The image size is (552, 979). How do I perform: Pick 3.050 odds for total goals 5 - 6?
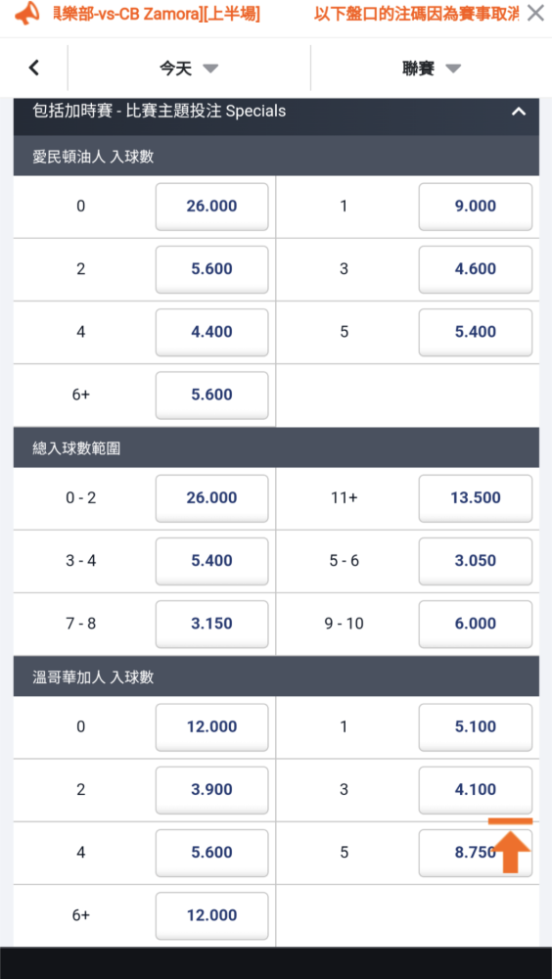point(476,561)
